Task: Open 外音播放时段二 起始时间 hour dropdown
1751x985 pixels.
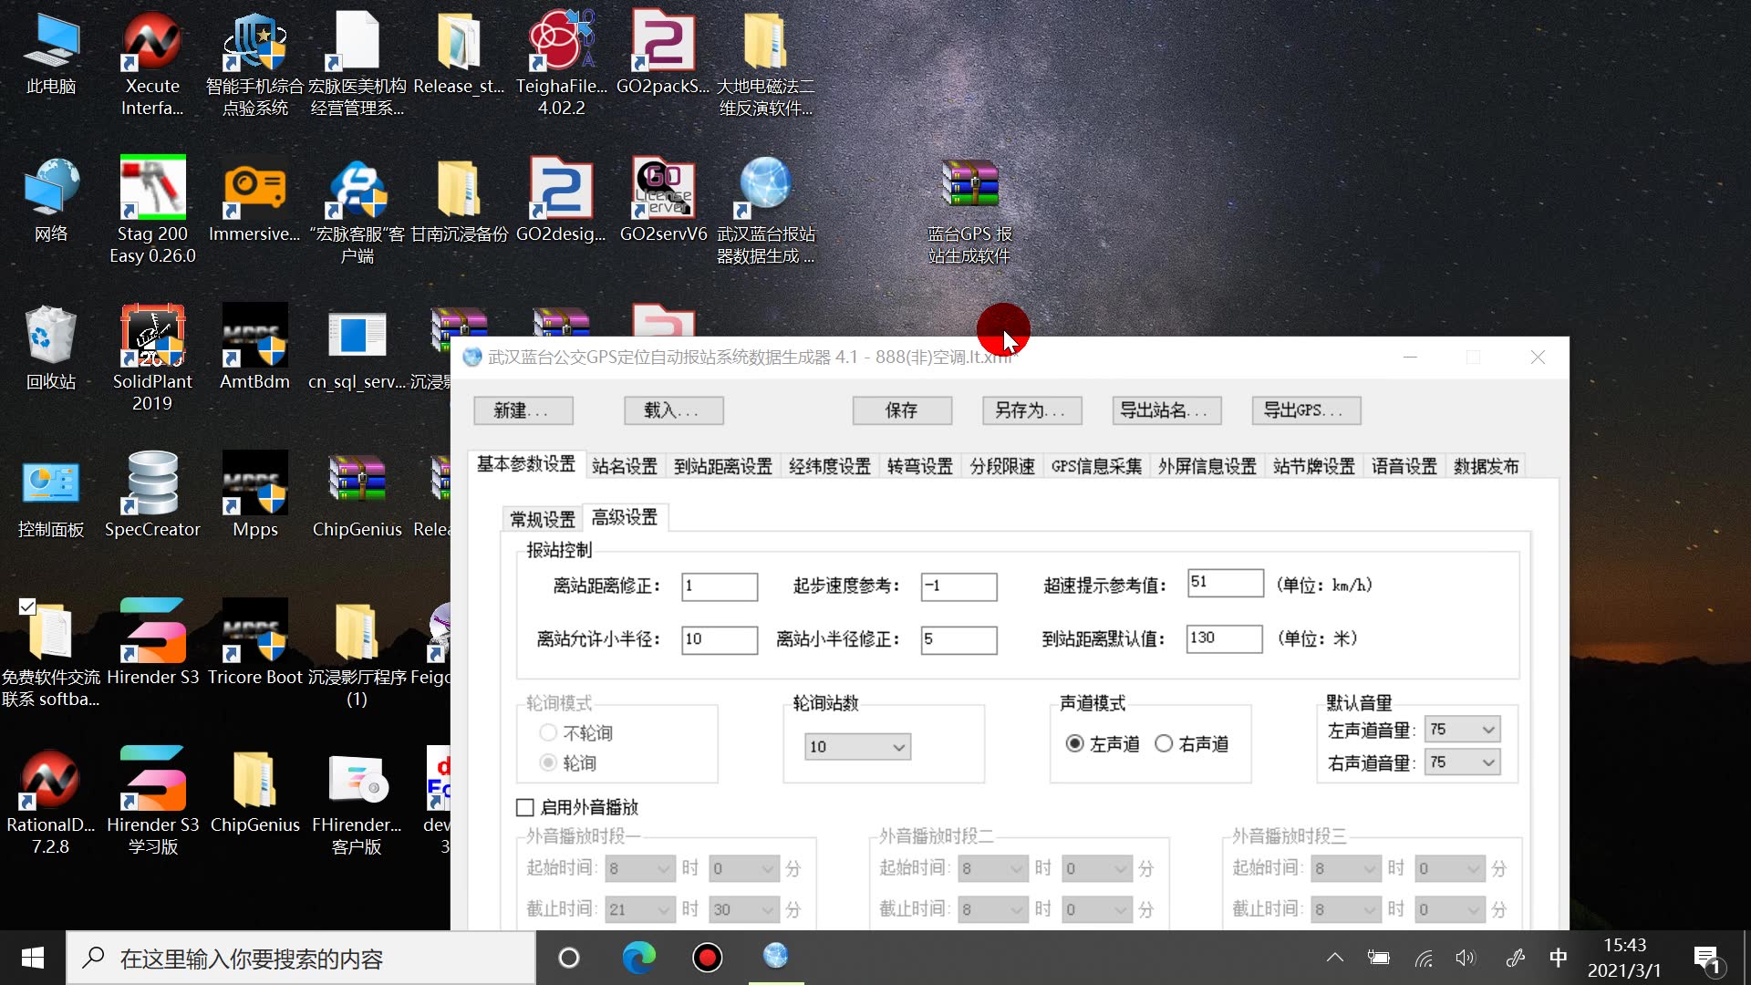Action: pyautogui.click(x=993, y=868)
